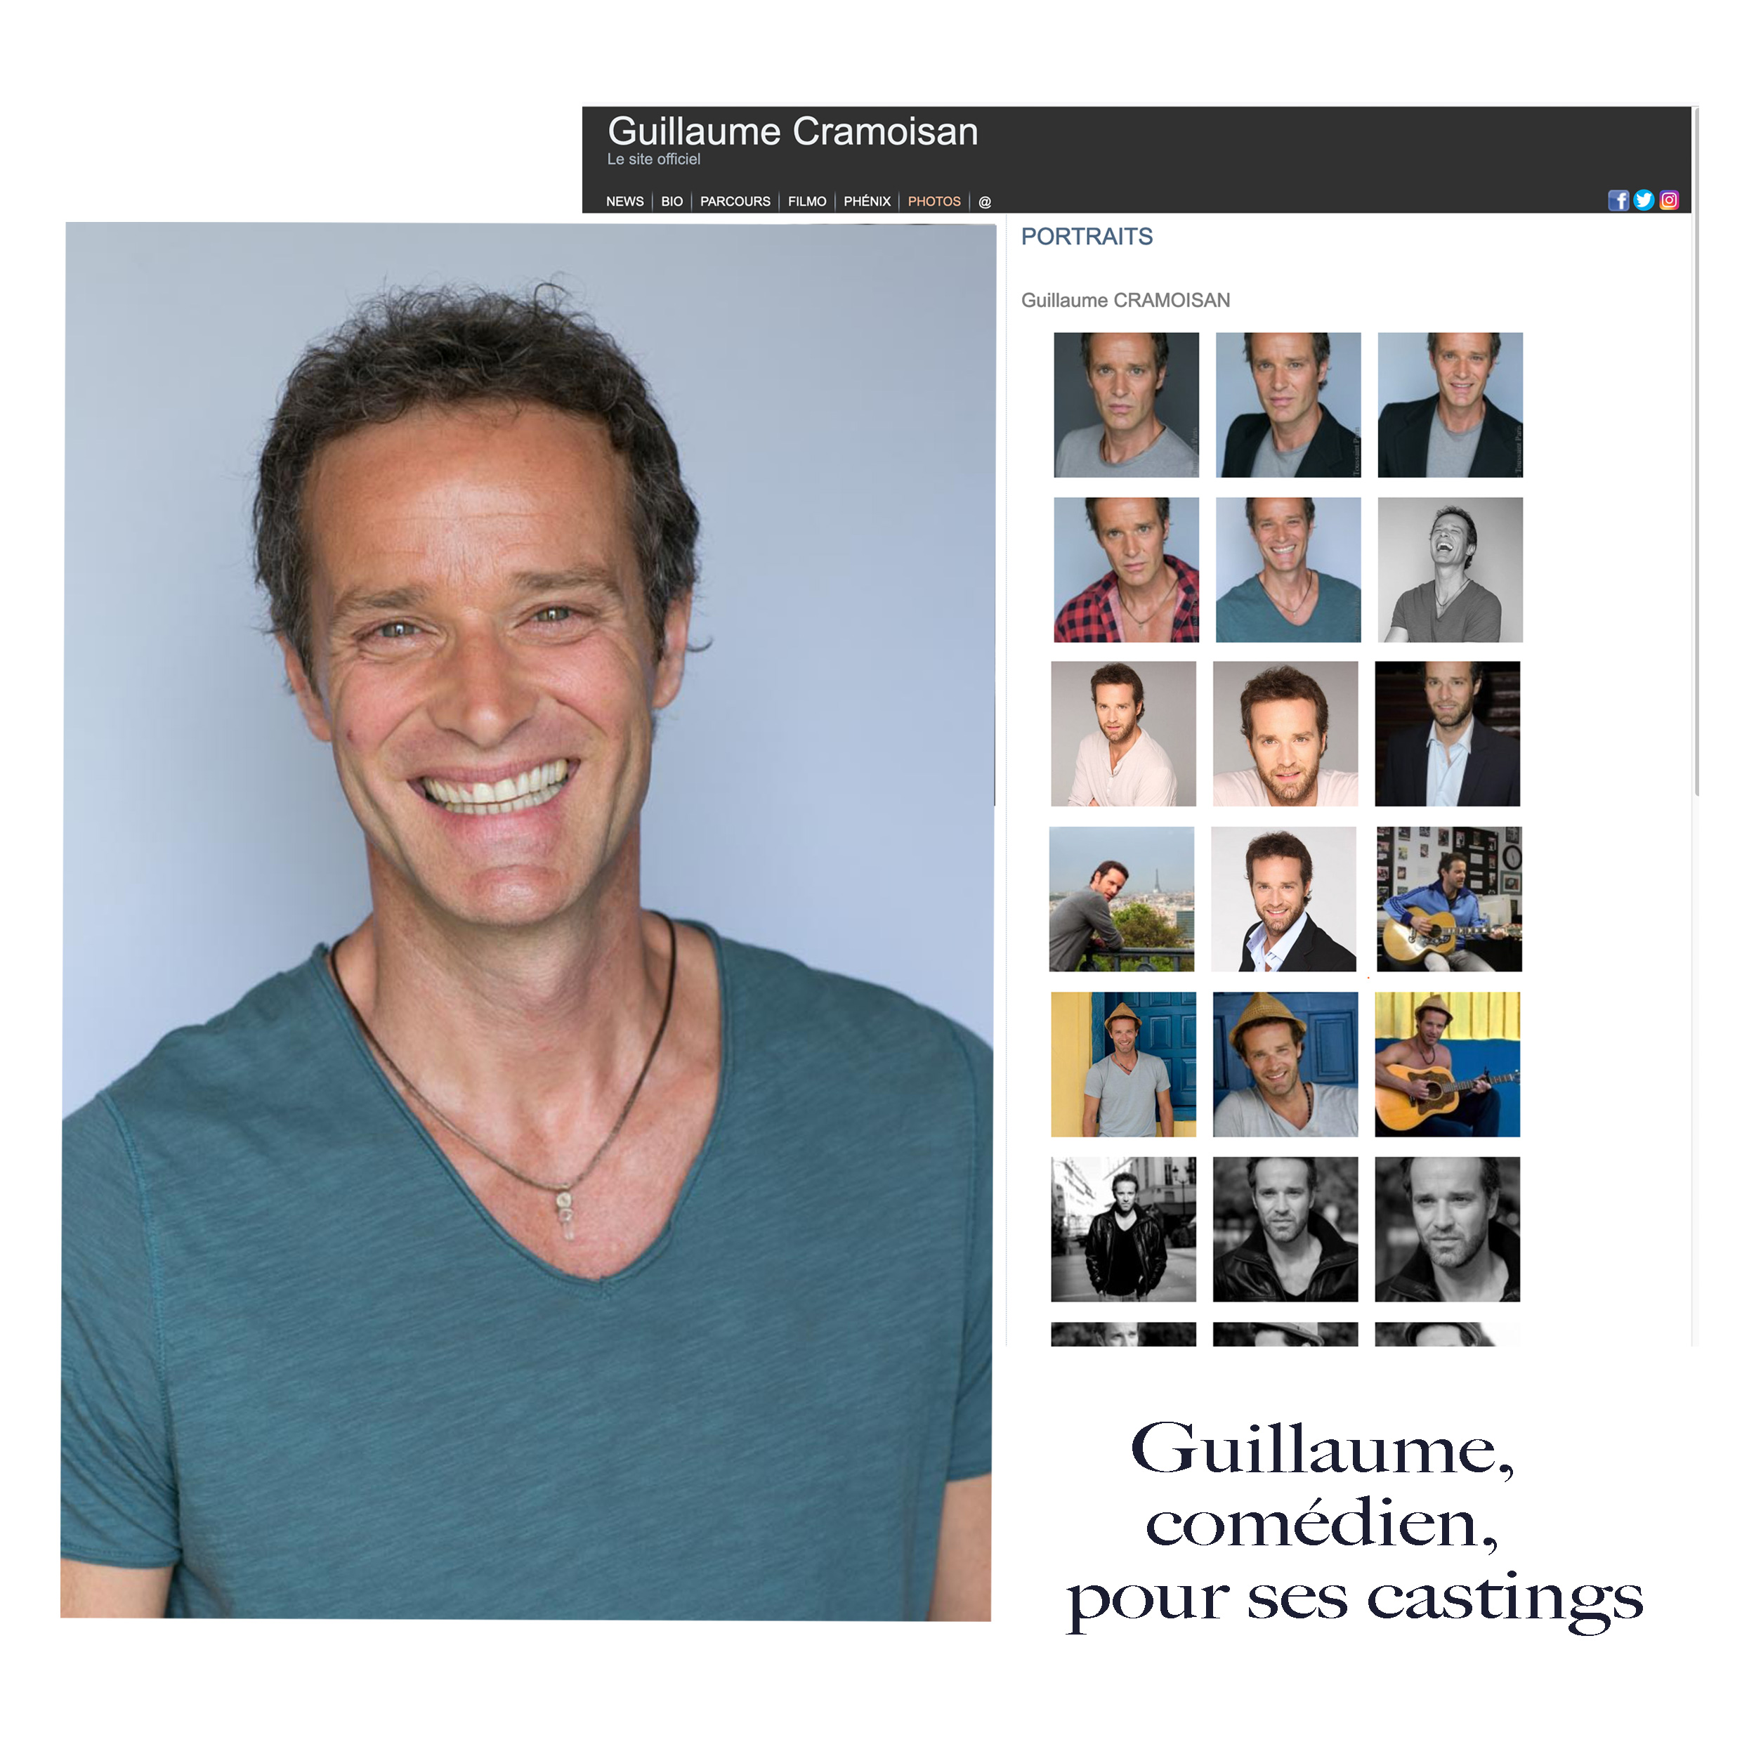Click the Guillaume Cramoisan site title
This screenshot has width=1742, height=1742.
(x=792, y=131)
